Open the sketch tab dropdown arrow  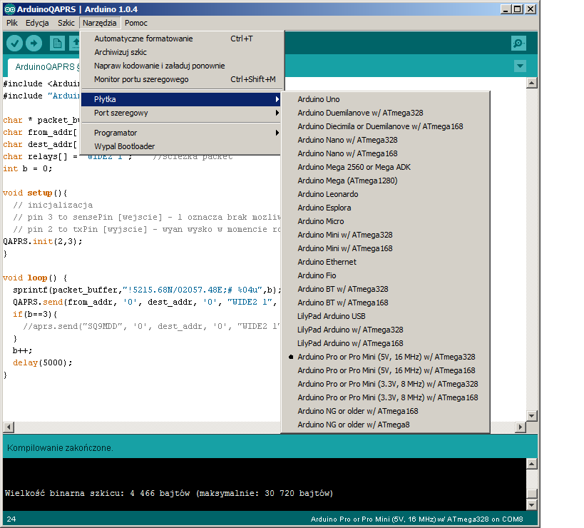520,66
